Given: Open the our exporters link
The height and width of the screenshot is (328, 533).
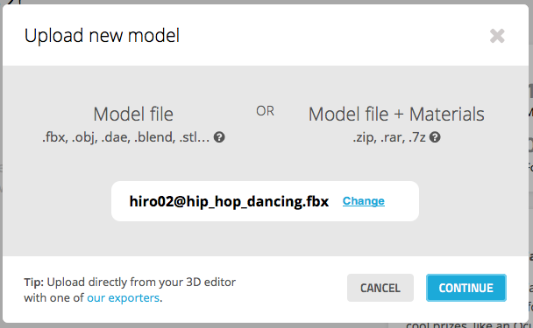Looking at the screenshot, I should 123,297.
